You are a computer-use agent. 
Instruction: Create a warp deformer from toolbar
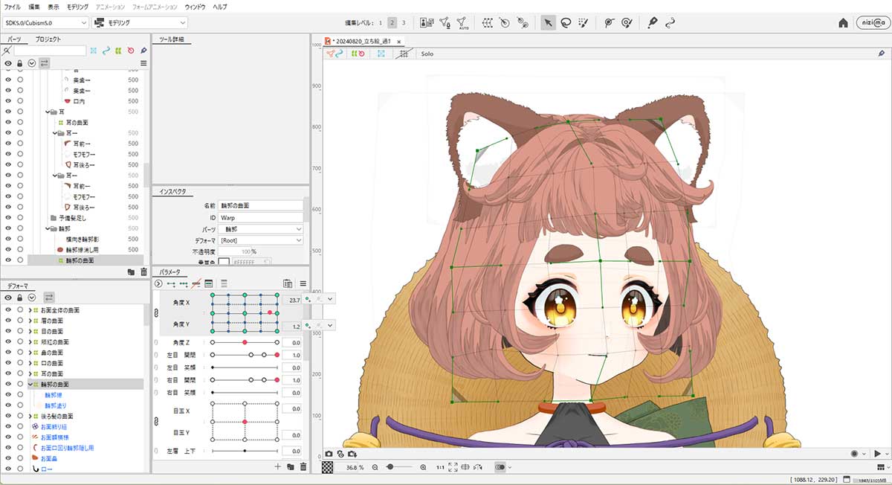point(488,23)
